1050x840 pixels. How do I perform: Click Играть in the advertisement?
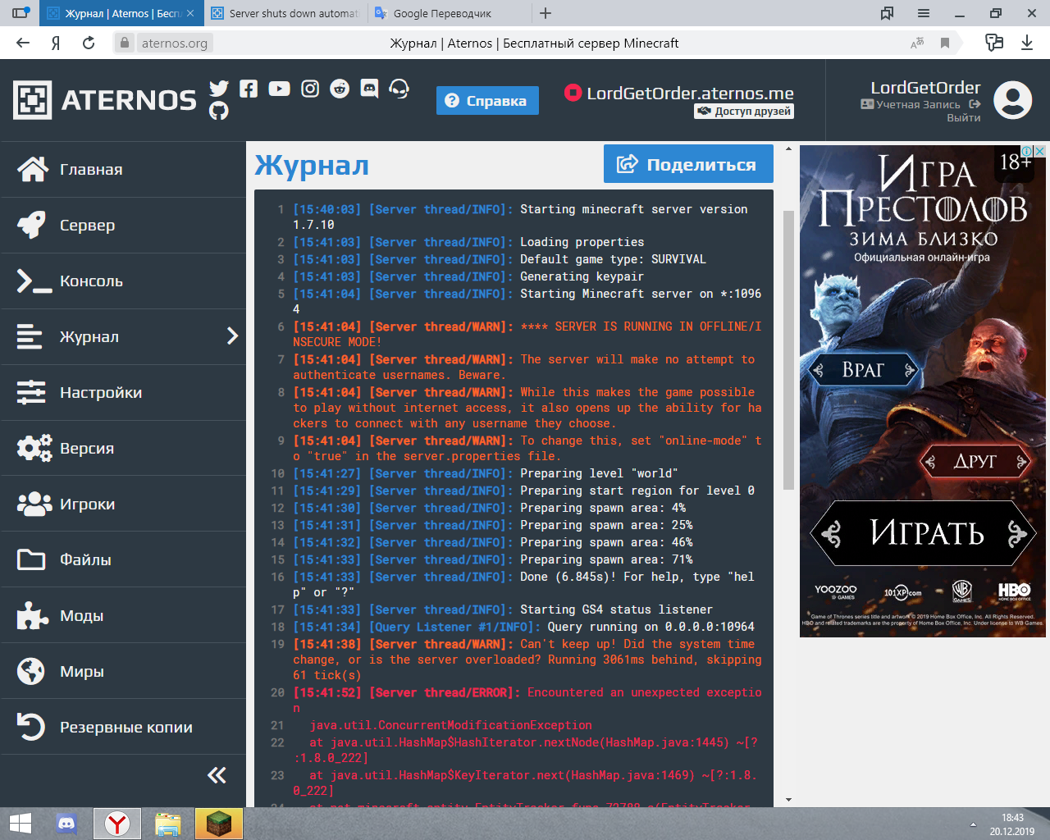(x=924, y=533)
